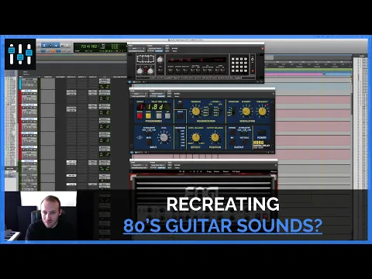Click the green track lane at timeline top
This screenshot has height=279, width=372.
click(x=308, y=70)
